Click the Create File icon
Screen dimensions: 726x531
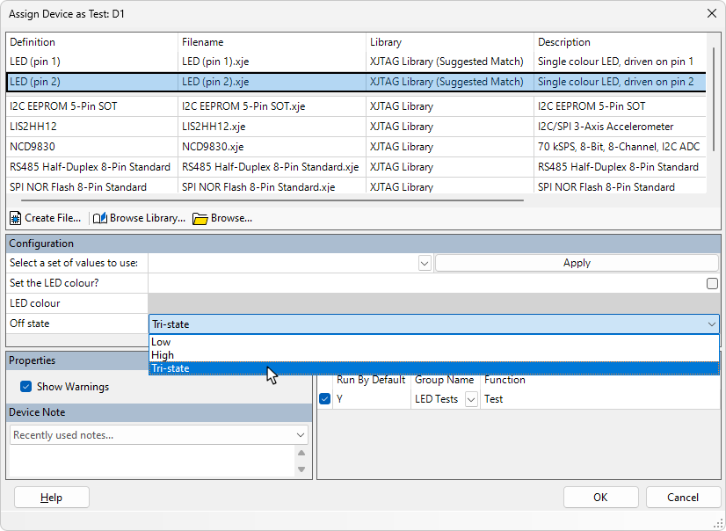(17, 218)
